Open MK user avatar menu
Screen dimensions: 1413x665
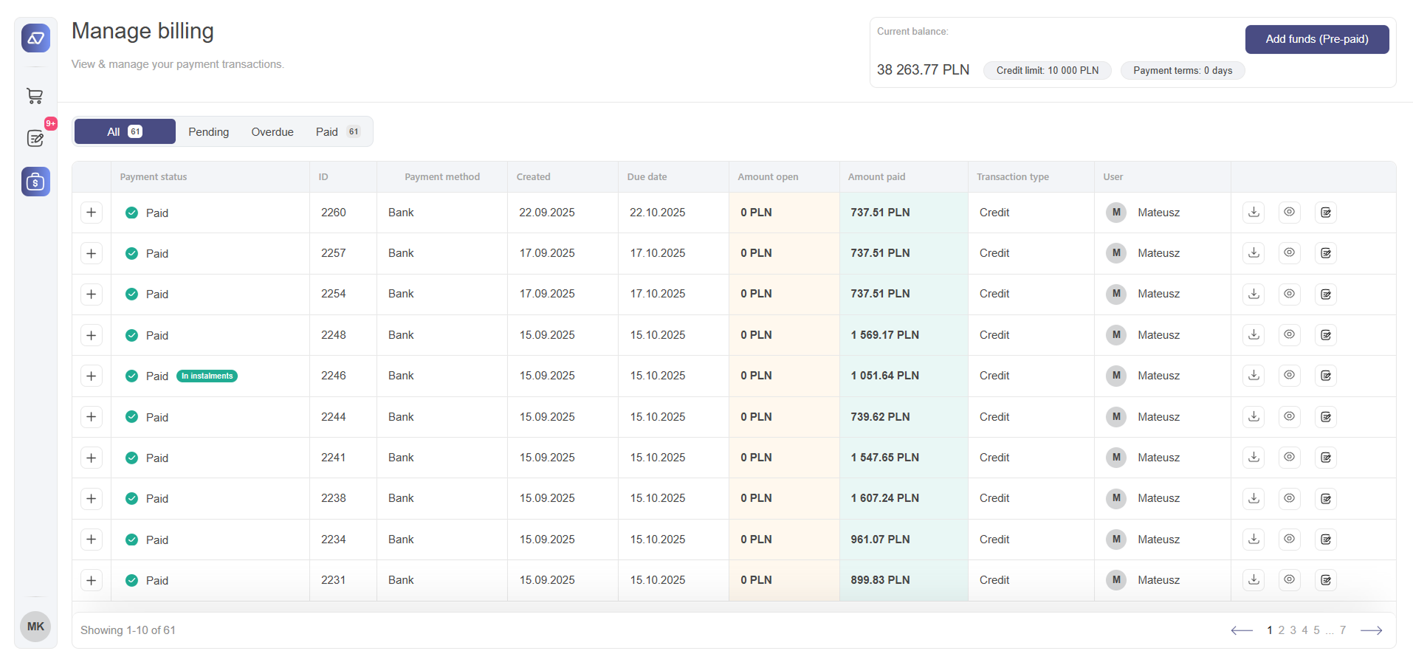coord(35,627)
